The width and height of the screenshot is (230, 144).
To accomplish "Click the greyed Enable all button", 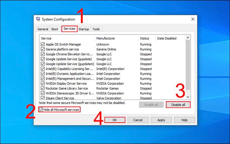I will (151, 105).
